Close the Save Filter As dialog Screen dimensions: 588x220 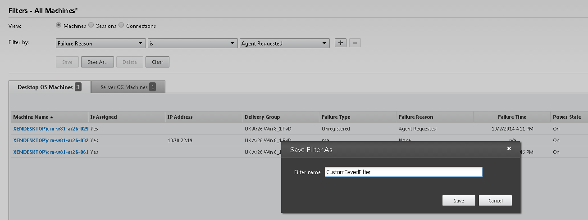pyautogui.click(x=509, y=148)
